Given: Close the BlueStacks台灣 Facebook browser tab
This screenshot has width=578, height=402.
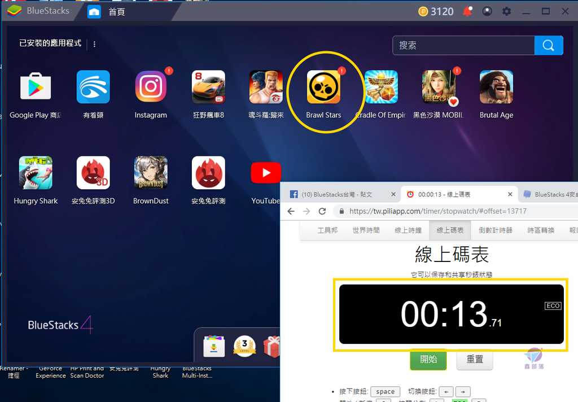Looking at the screenshot, I should coord(393,194).
